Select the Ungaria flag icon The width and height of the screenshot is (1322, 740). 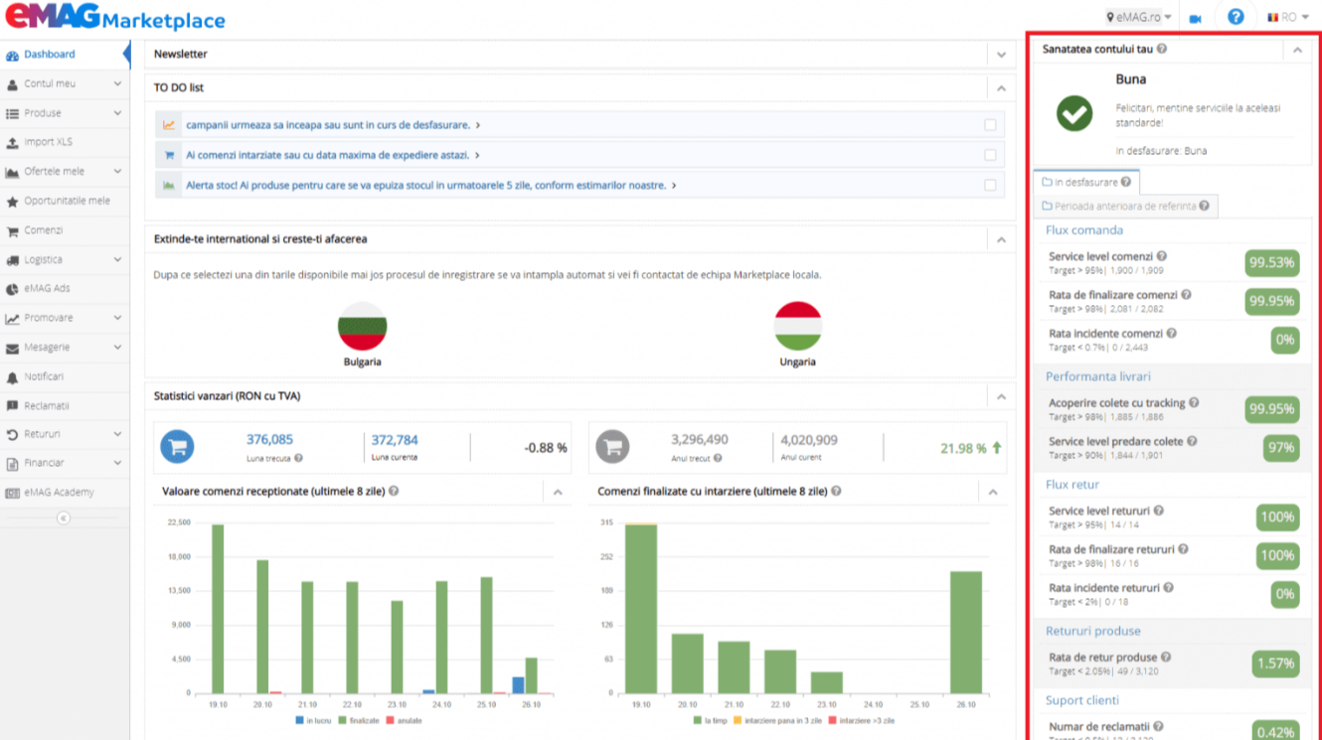797,326
